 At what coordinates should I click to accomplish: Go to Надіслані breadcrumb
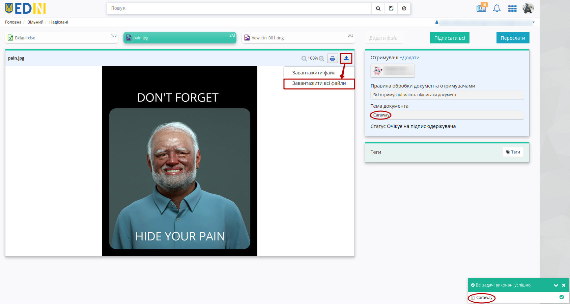pos(59,22)
